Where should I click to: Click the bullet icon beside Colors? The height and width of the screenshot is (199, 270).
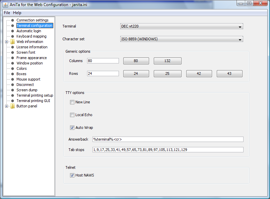[13, 68]
